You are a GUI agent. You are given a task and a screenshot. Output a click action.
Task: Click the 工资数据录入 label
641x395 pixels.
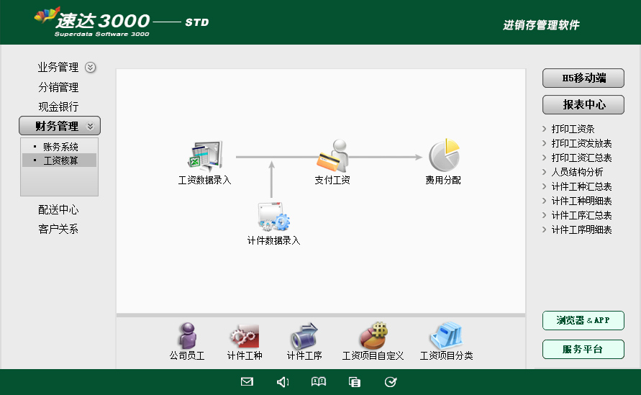(205, 180)
